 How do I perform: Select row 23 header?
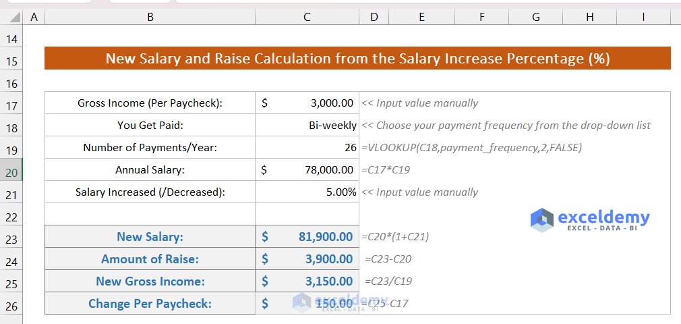(x=11, y=237)
